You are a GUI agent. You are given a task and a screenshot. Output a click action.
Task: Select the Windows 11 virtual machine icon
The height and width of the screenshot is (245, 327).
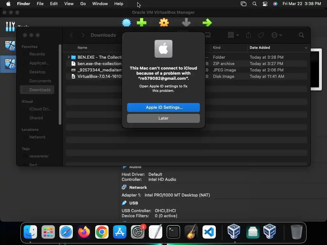[x=10, y=46]
